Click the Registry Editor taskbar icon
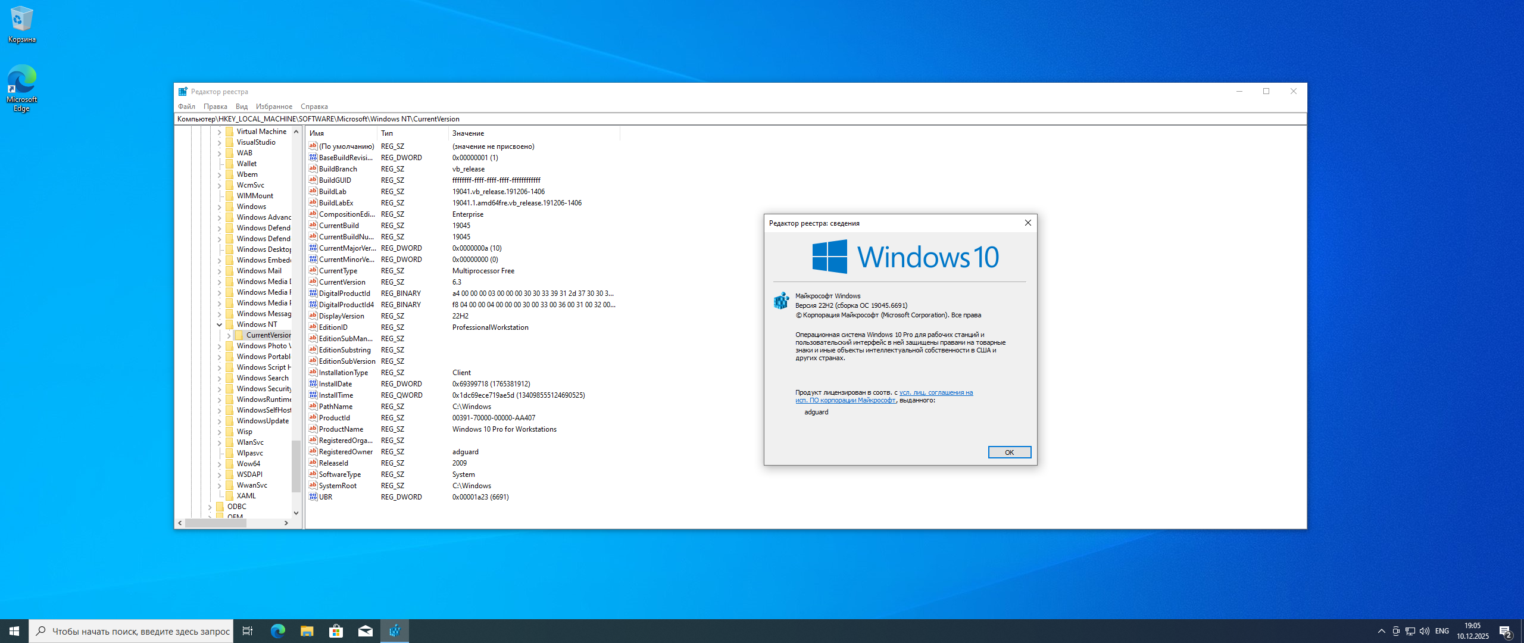Image resolution: width=1524 pixels, height=643 pixels. pyautogui.click(x=395, y=631)
